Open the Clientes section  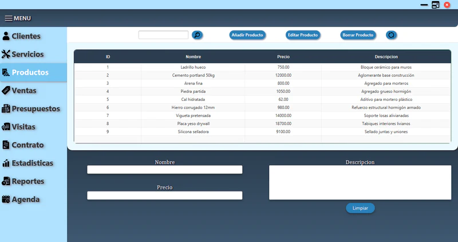pyautogui.click(x=33, y=36)
